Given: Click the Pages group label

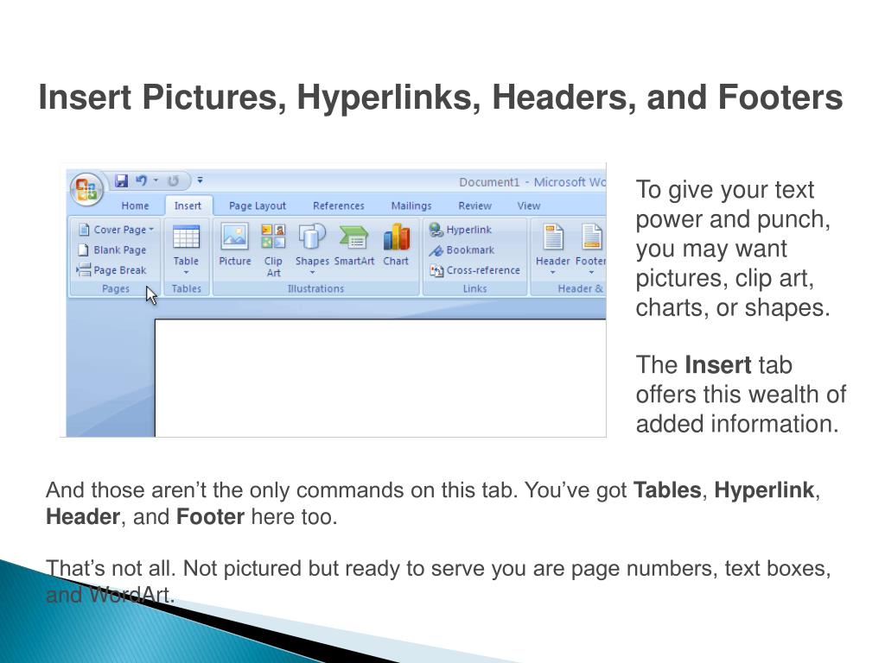Looking at the screenshot, I should (116, 288).
